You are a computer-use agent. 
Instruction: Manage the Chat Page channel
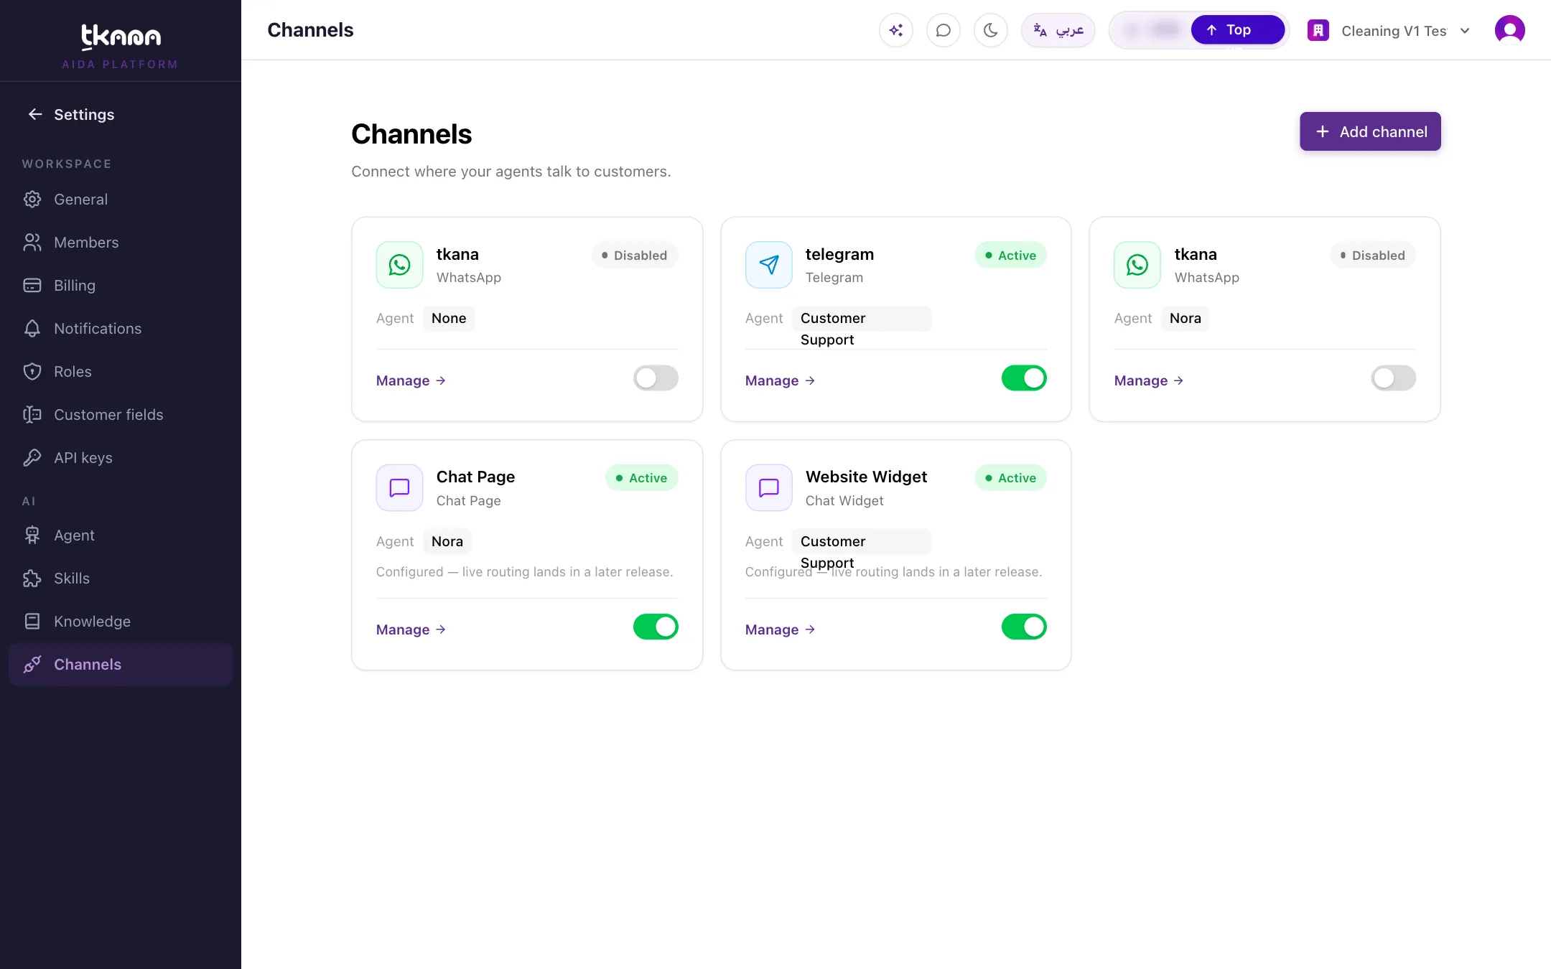(411, 629)
